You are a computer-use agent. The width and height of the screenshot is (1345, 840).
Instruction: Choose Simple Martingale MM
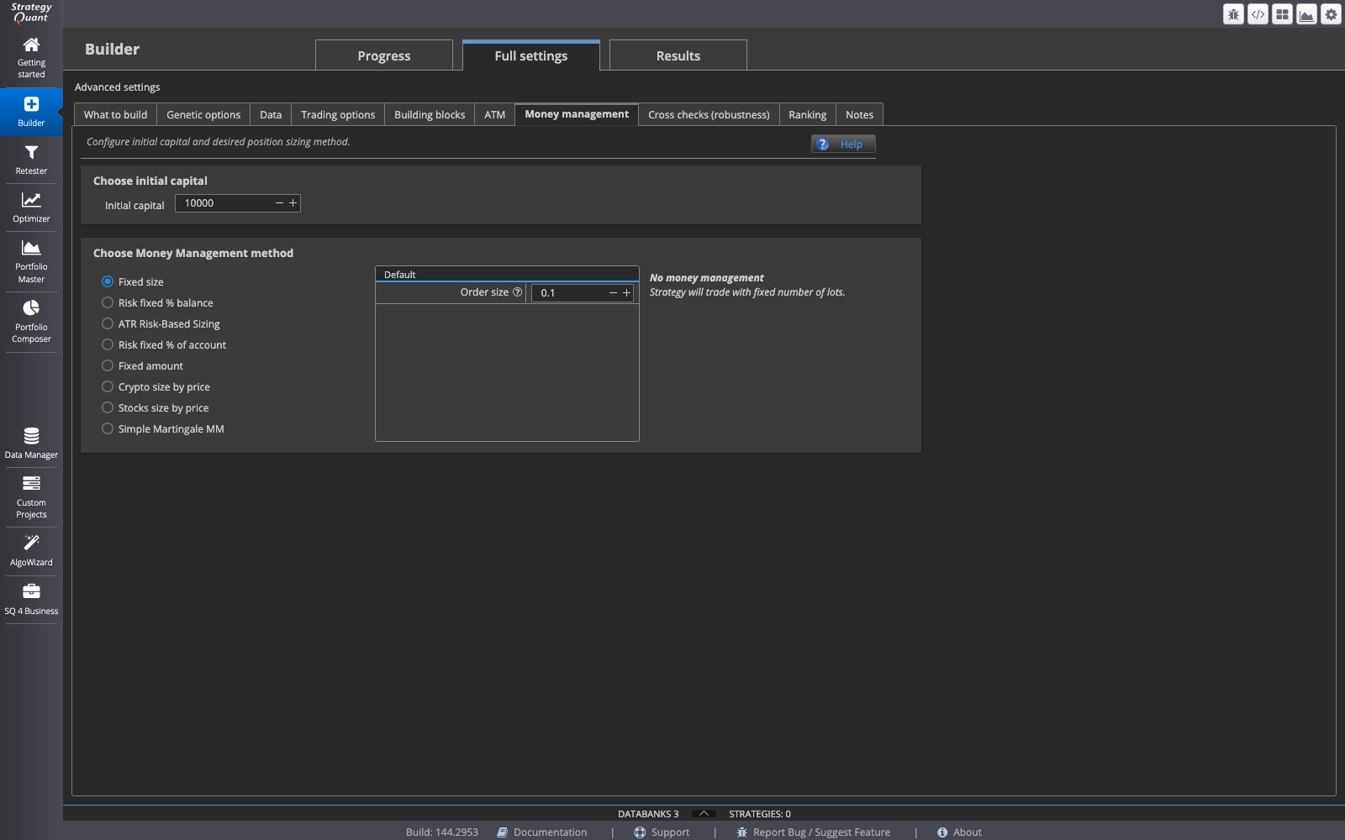[108, 428]
